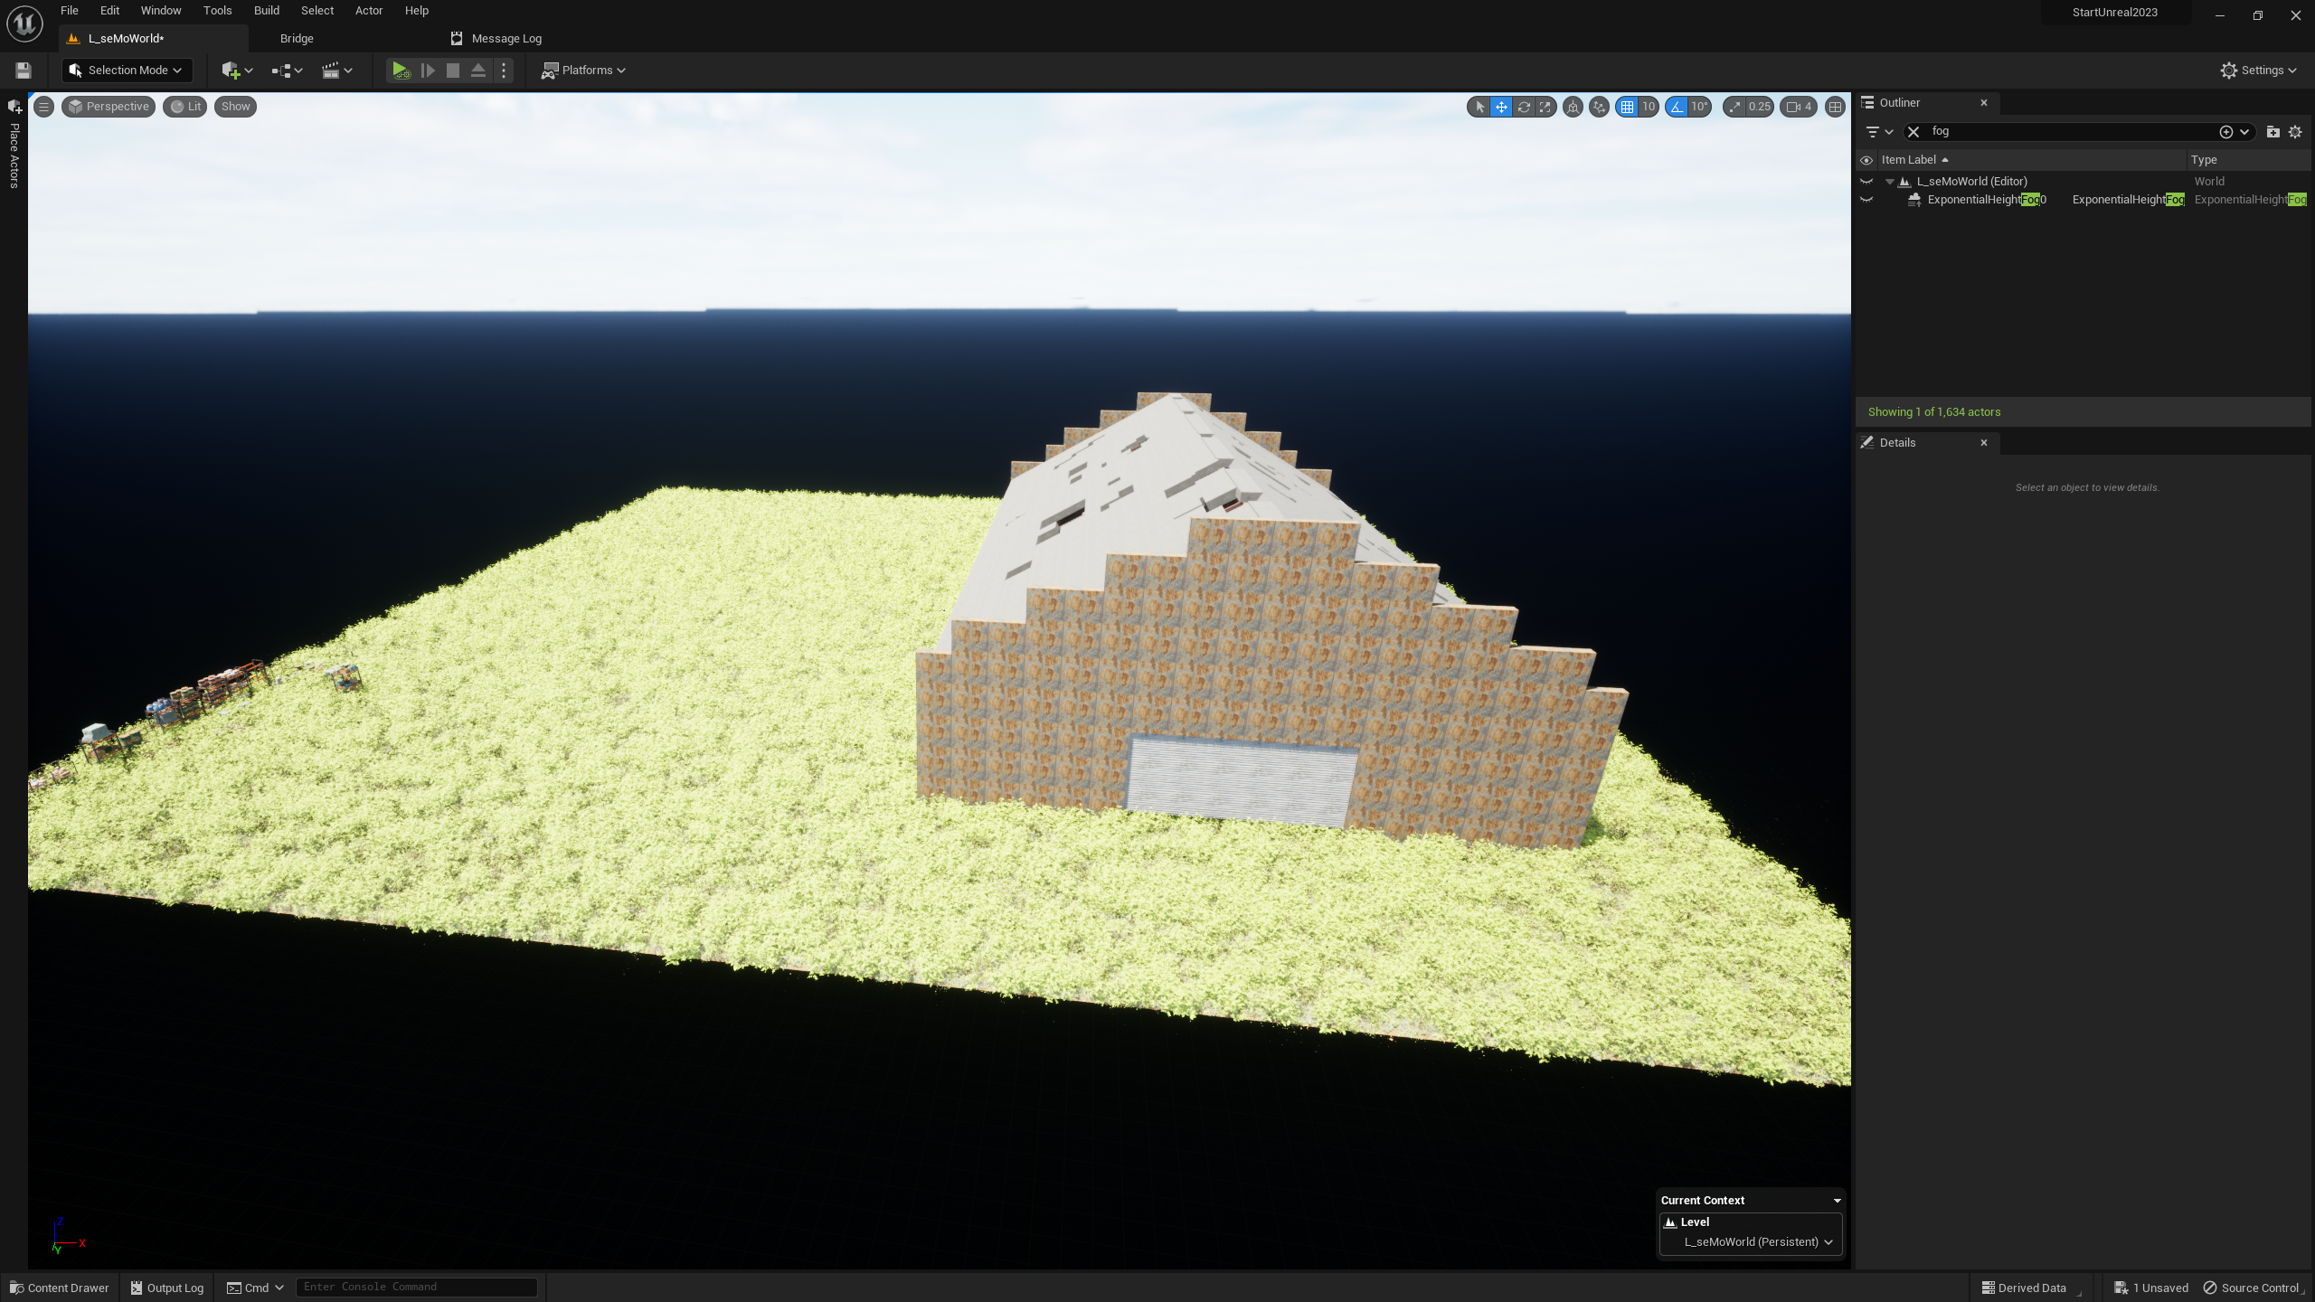Open the Platforms dropdown
The width and height of the screenshot is (2315, 1302).
[584, 71]
